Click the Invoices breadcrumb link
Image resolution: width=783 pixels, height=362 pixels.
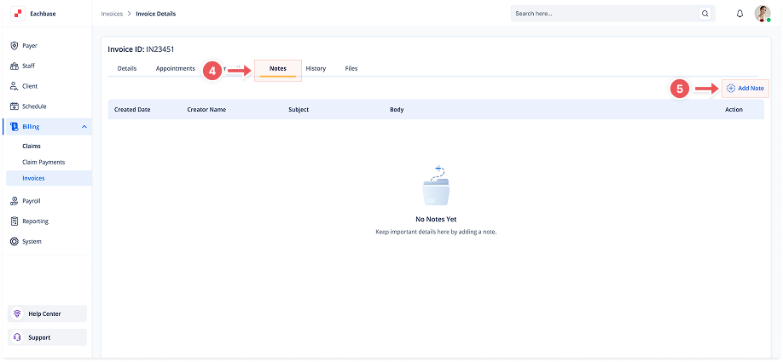click(x=112, y=14)
